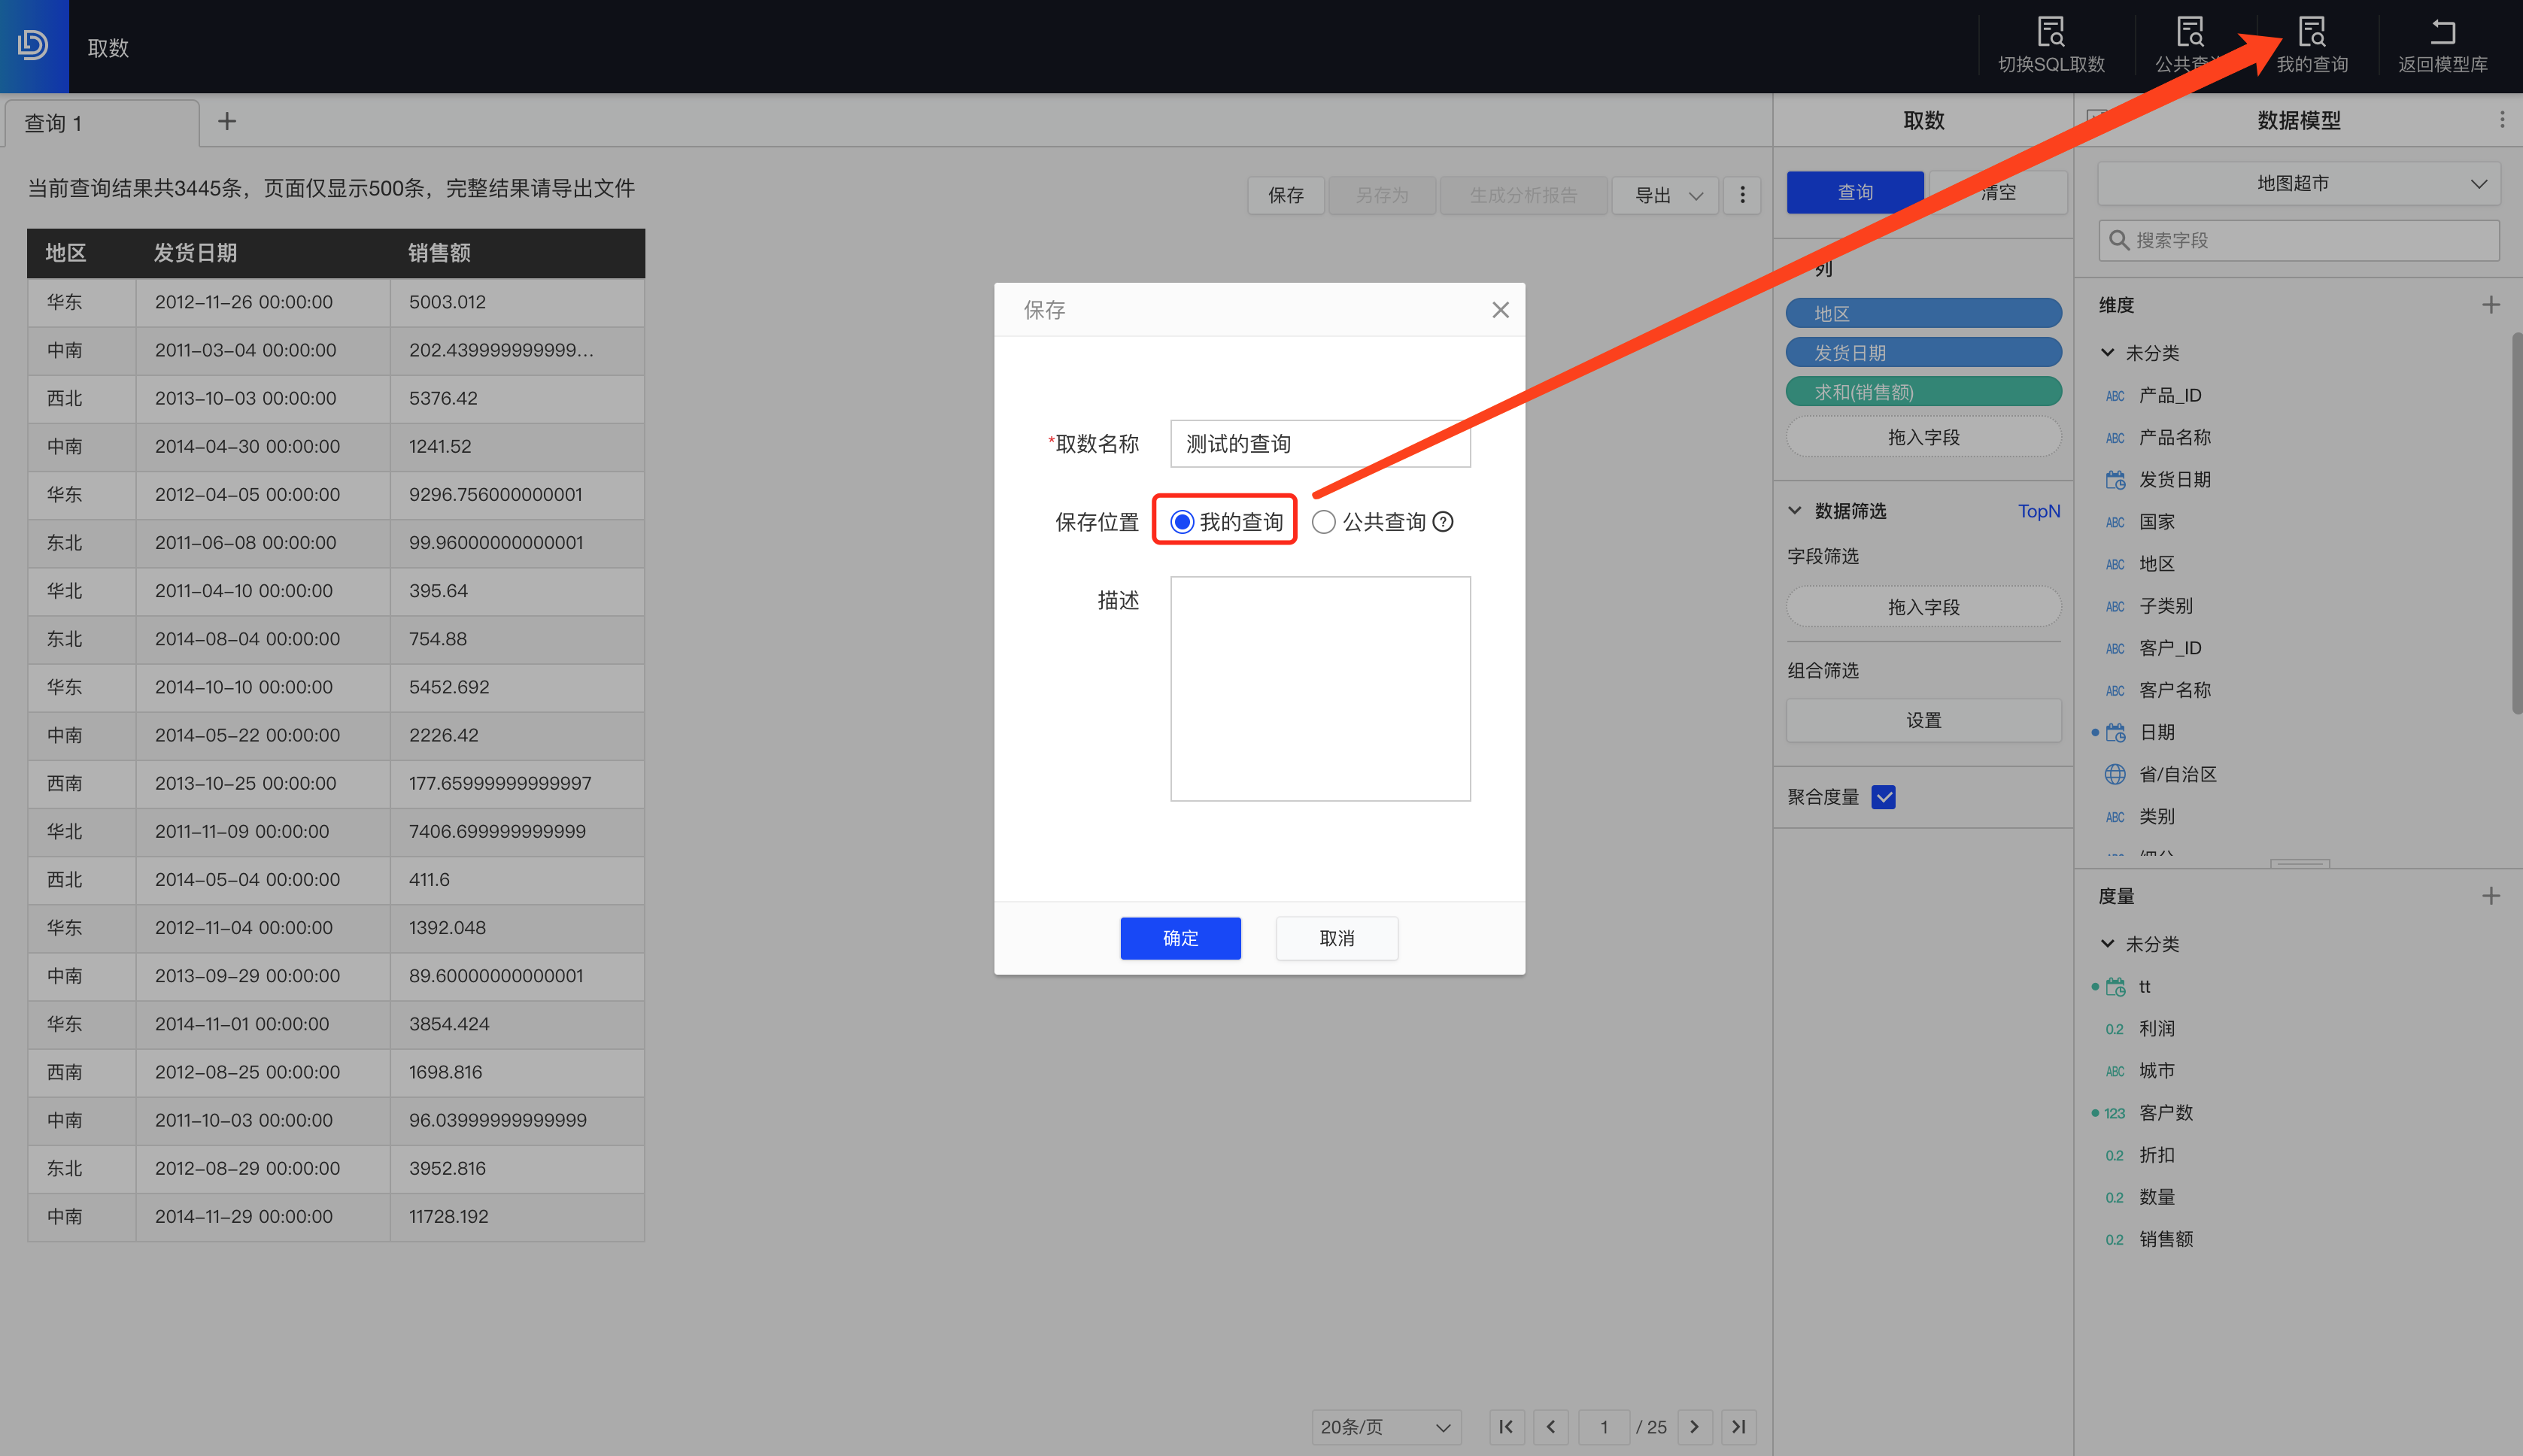
Task: Open 我的查询 in the top bar
Action: tap(2312, 46)
